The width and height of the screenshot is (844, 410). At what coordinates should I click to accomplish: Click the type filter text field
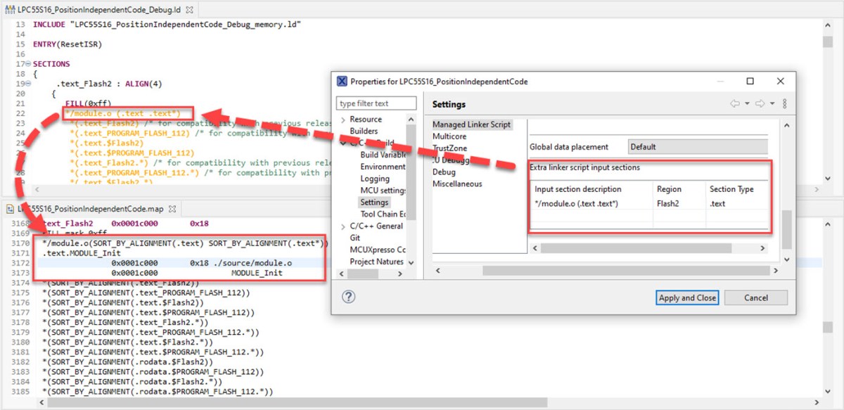[375, 103]
